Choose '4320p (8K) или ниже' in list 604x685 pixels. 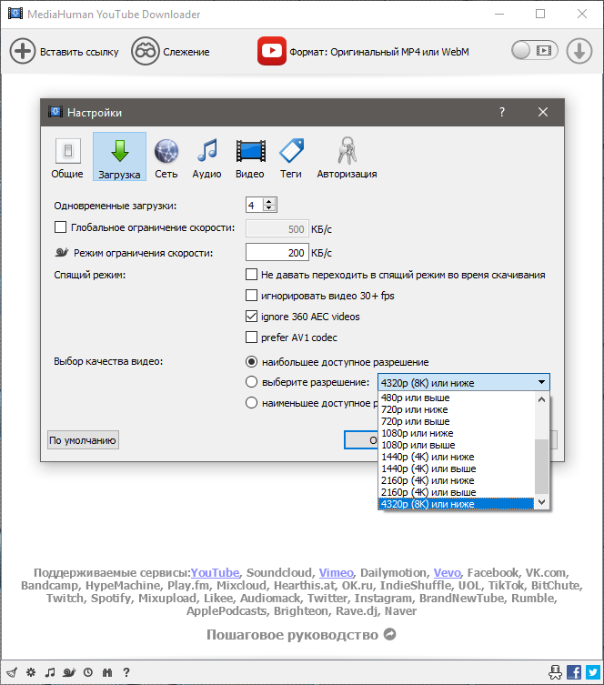pos(456,504)
